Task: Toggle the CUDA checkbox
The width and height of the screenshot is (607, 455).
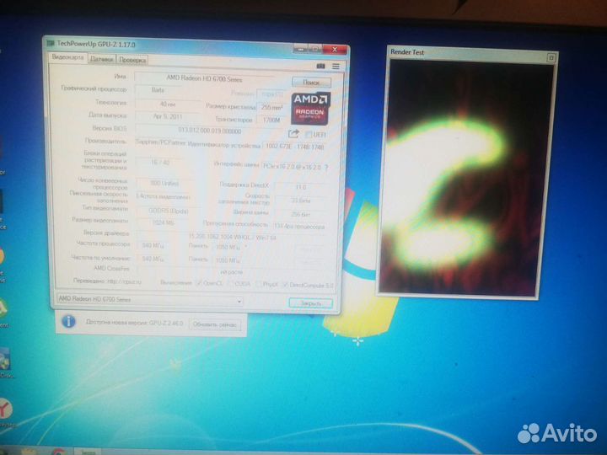Action: click(x=230, y=284)
